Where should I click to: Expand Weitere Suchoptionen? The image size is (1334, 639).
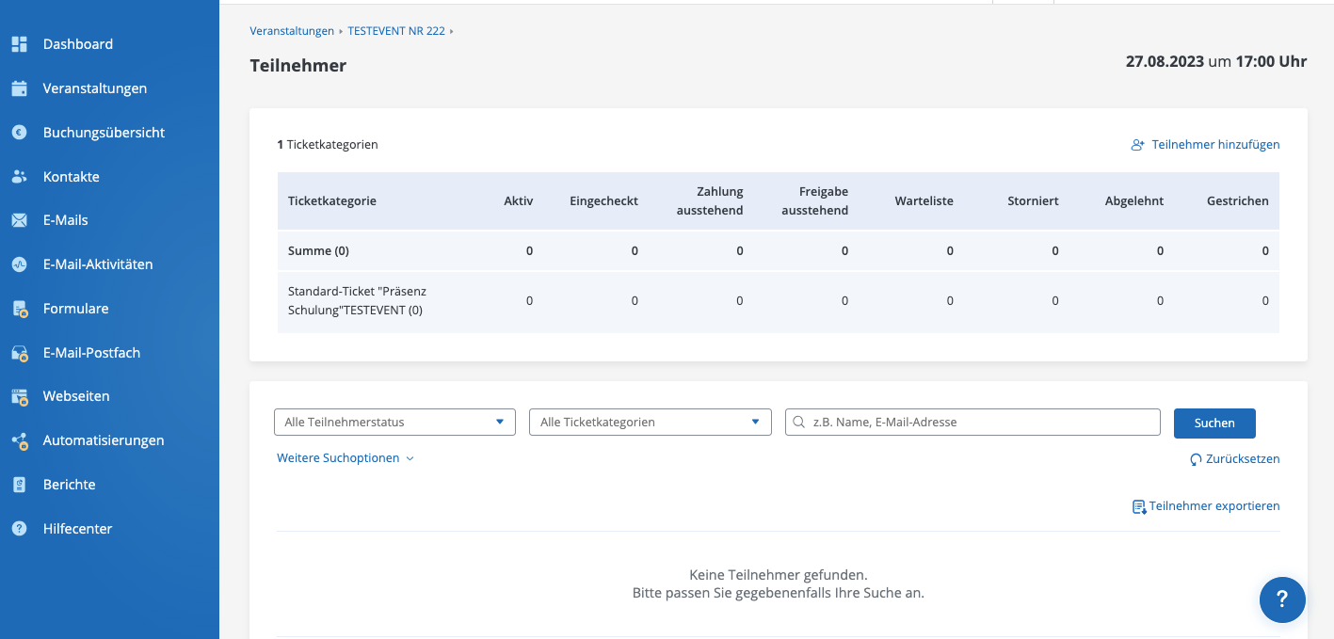coord(345,458)
